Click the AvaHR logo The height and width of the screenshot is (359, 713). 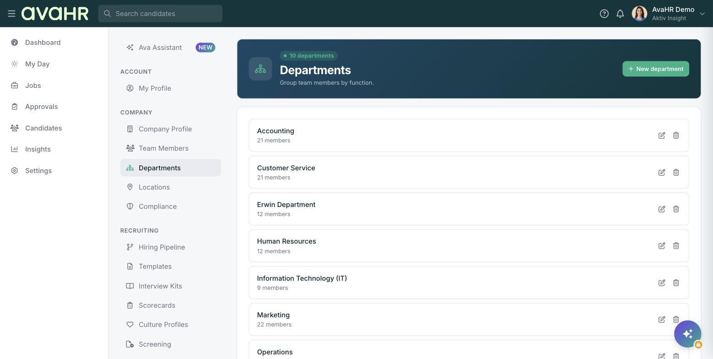[x=55, y=14]
